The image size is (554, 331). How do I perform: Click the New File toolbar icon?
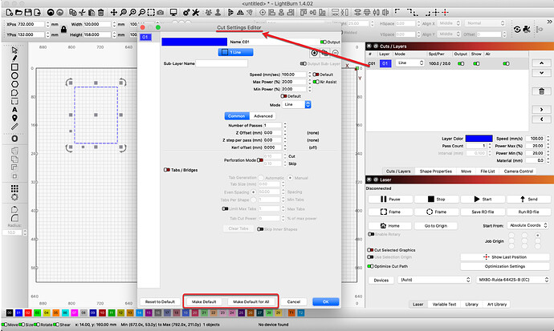(x=10, y=13)
